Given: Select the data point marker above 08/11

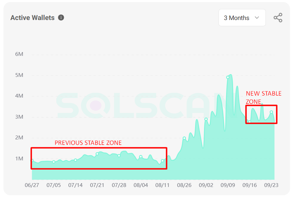Looking at the screenshot, I should click(162, 161).
